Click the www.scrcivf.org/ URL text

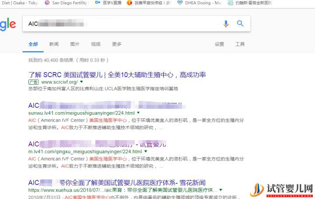[59, 82]
